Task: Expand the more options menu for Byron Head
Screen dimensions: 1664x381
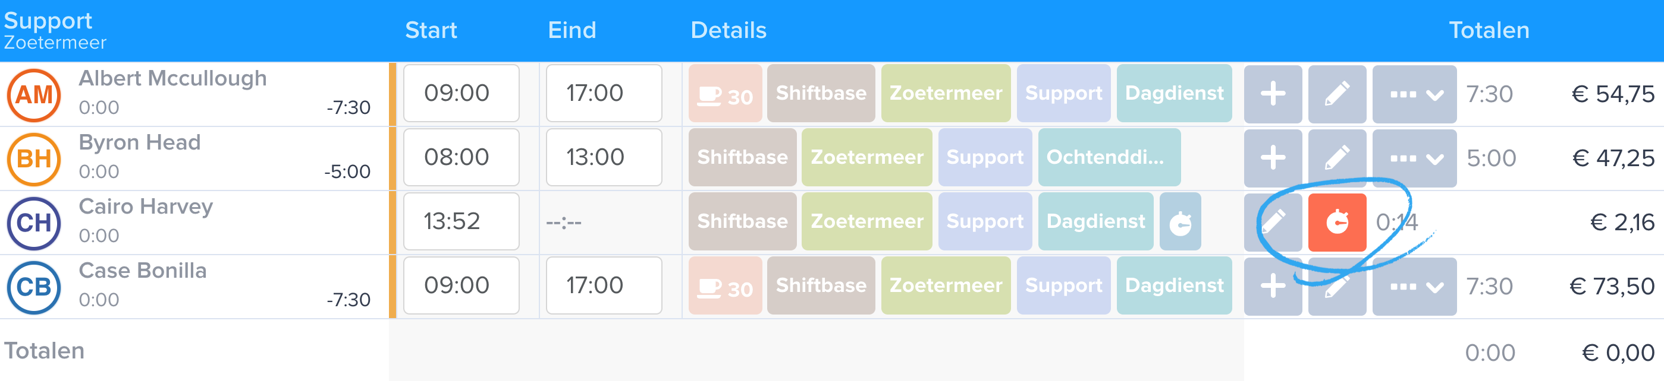Action: click(x=1414, y=158)
